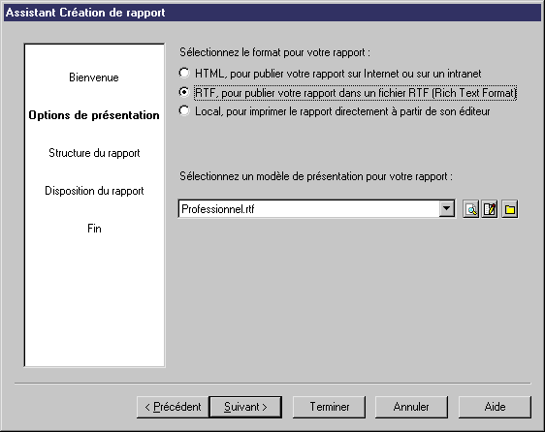The image size is (545, 432).
Task: Cancel the wizard with Annuler
Action: click(411, 407)
